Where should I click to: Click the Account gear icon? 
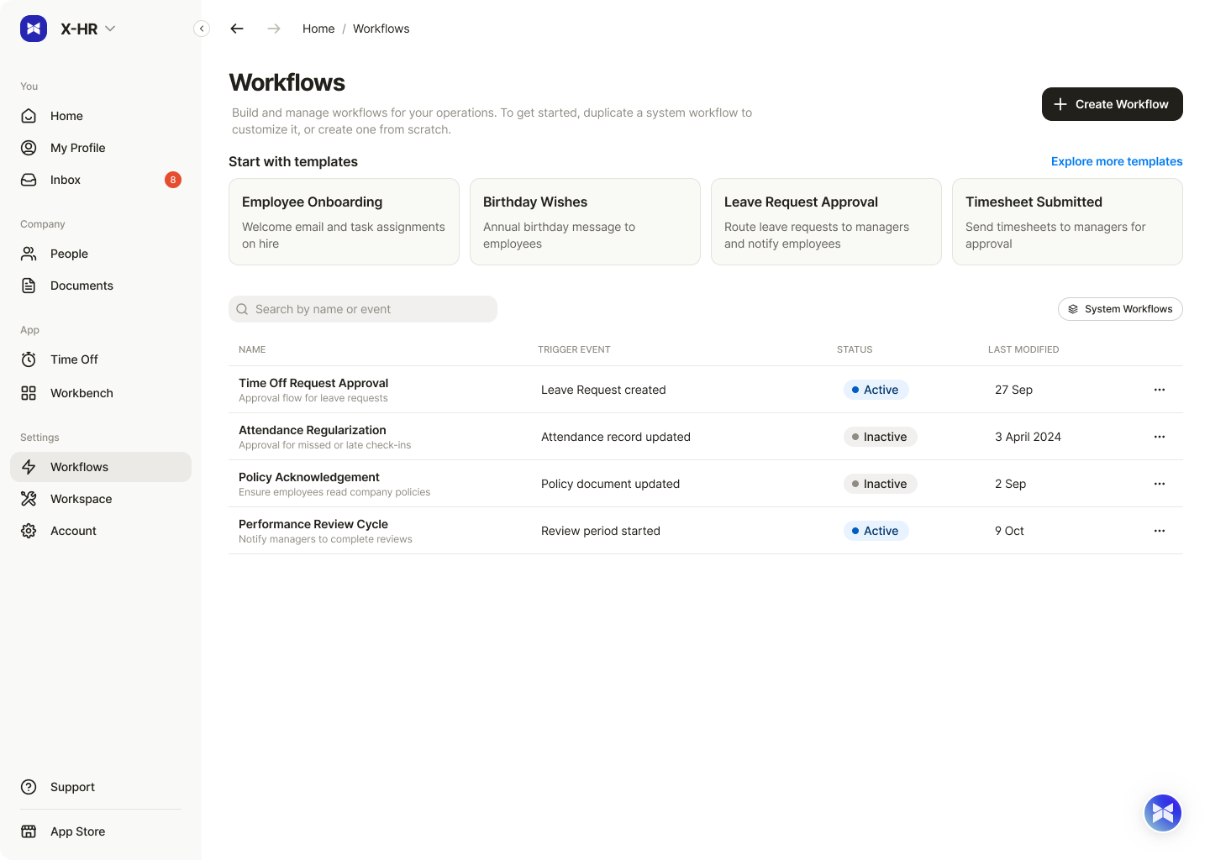coord(29,531)
